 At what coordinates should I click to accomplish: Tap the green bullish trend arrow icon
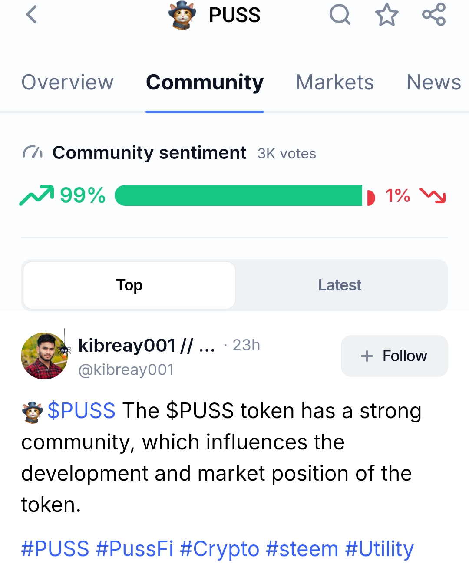(36, 195)
